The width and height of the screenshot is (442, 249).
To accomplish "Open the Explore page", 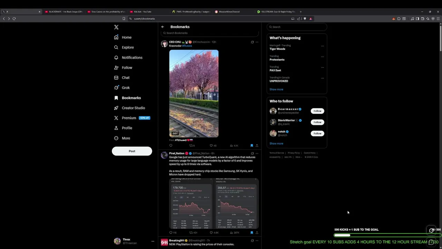I will pyautogui.click(x=124, y=47).
